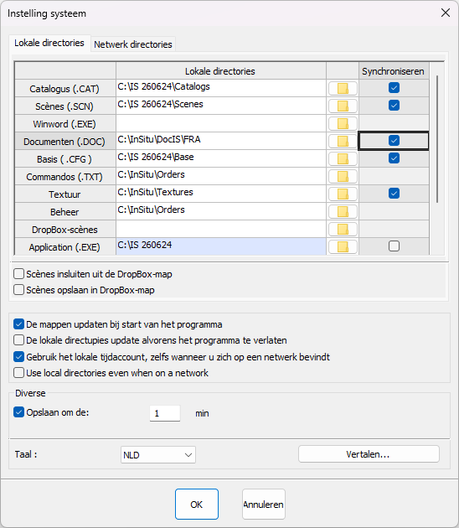Screen dimensions: 459x528
Task: Confirm settings with OK button
Action: pos(197,504)
